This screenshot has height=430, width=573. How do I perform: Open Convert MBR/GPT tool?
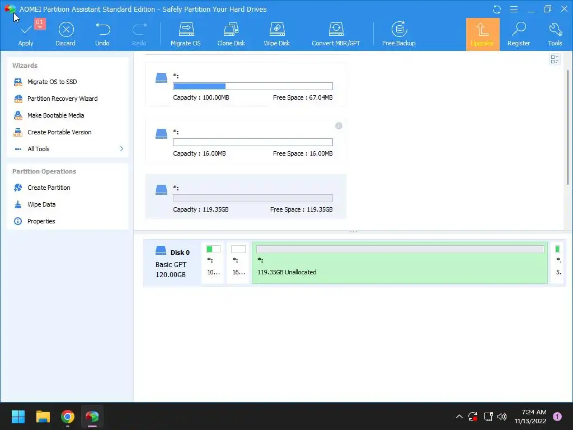(x=336, y=34)
